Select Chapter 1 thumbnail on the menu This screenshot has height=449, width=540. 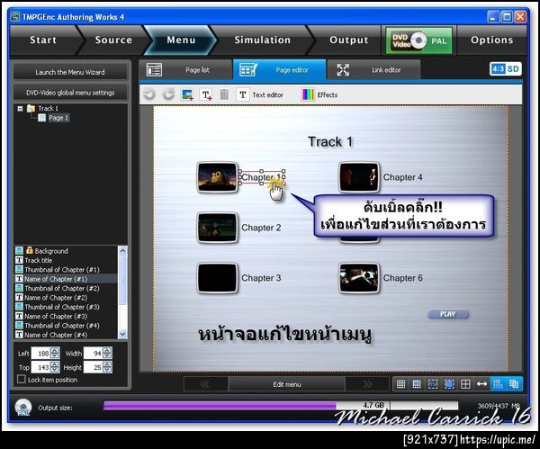pos(217,177)
